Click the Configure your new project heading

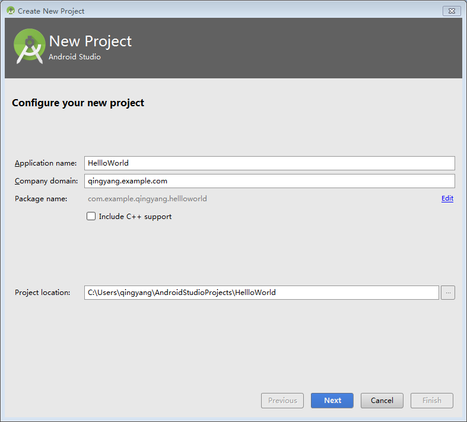coord(78,103)
